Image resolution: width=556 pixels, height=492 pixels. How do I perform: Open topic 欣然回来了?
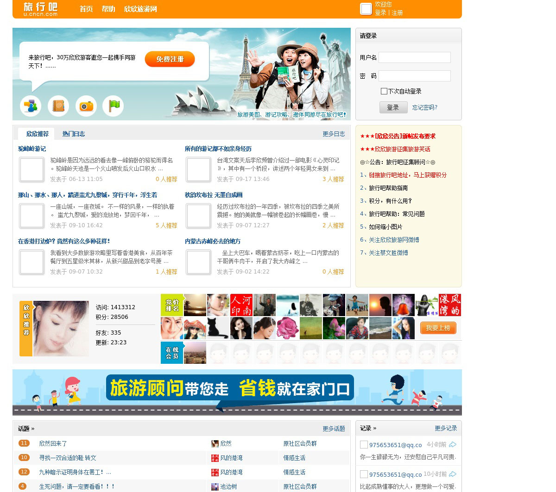pos(53,443)
